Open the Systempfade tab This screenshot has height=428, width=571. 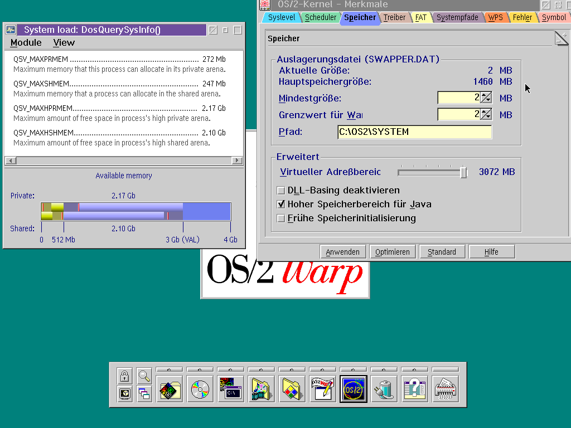(x=457, y=17)
